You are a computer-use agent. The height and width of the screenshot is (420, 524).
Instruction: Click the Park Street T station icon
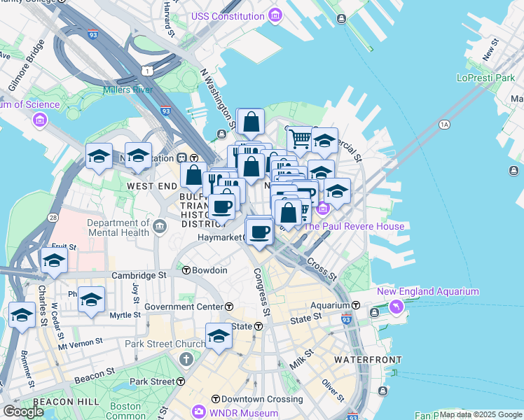[x=181, y=381]
